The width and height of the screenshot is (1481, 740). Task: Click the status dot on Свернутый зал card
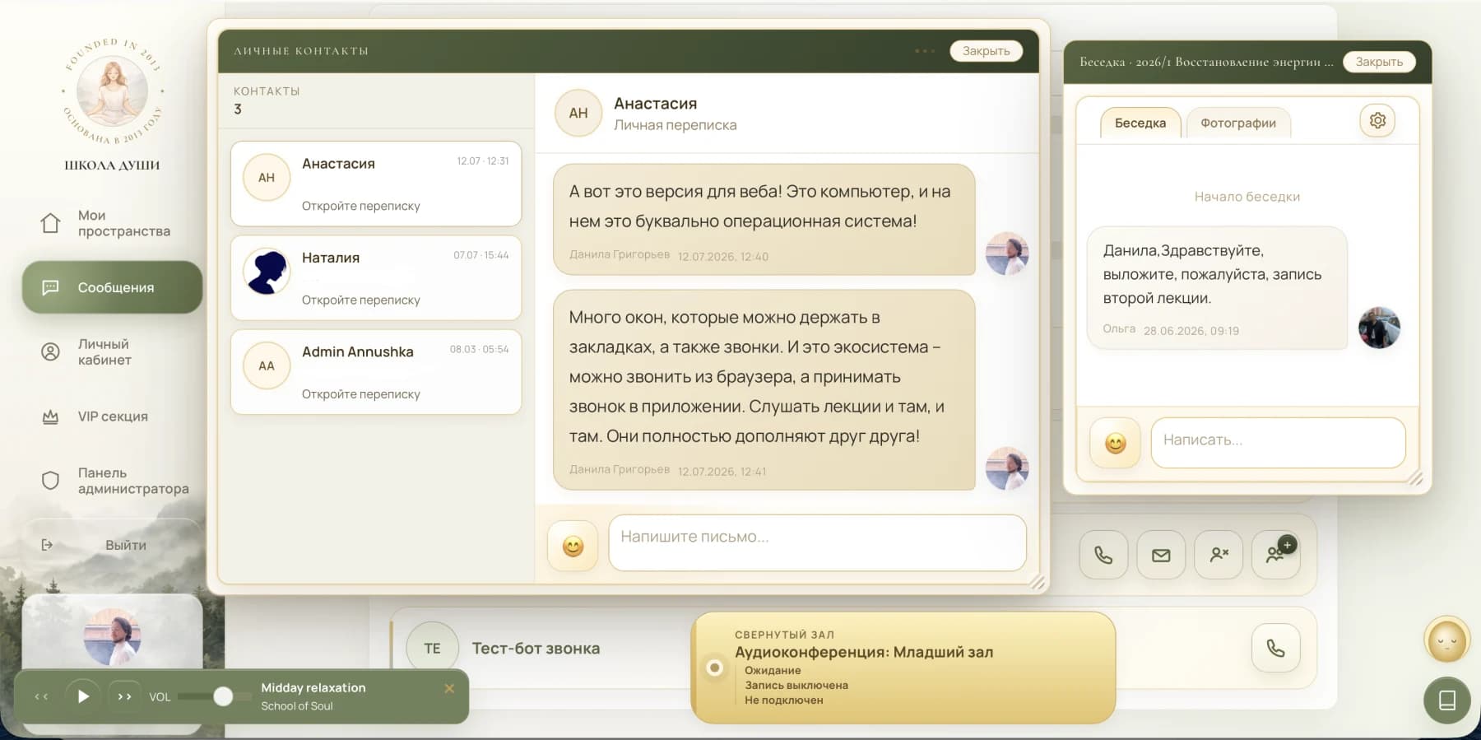click(715, 668)
